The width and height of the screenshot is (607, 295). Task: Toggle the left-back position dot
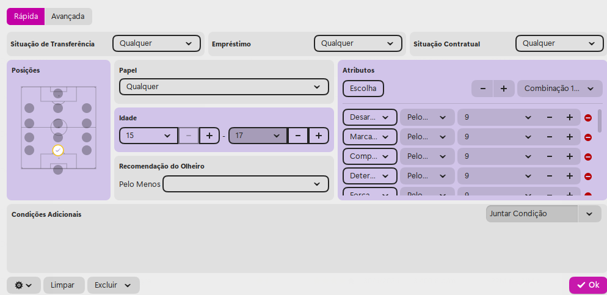29,150
